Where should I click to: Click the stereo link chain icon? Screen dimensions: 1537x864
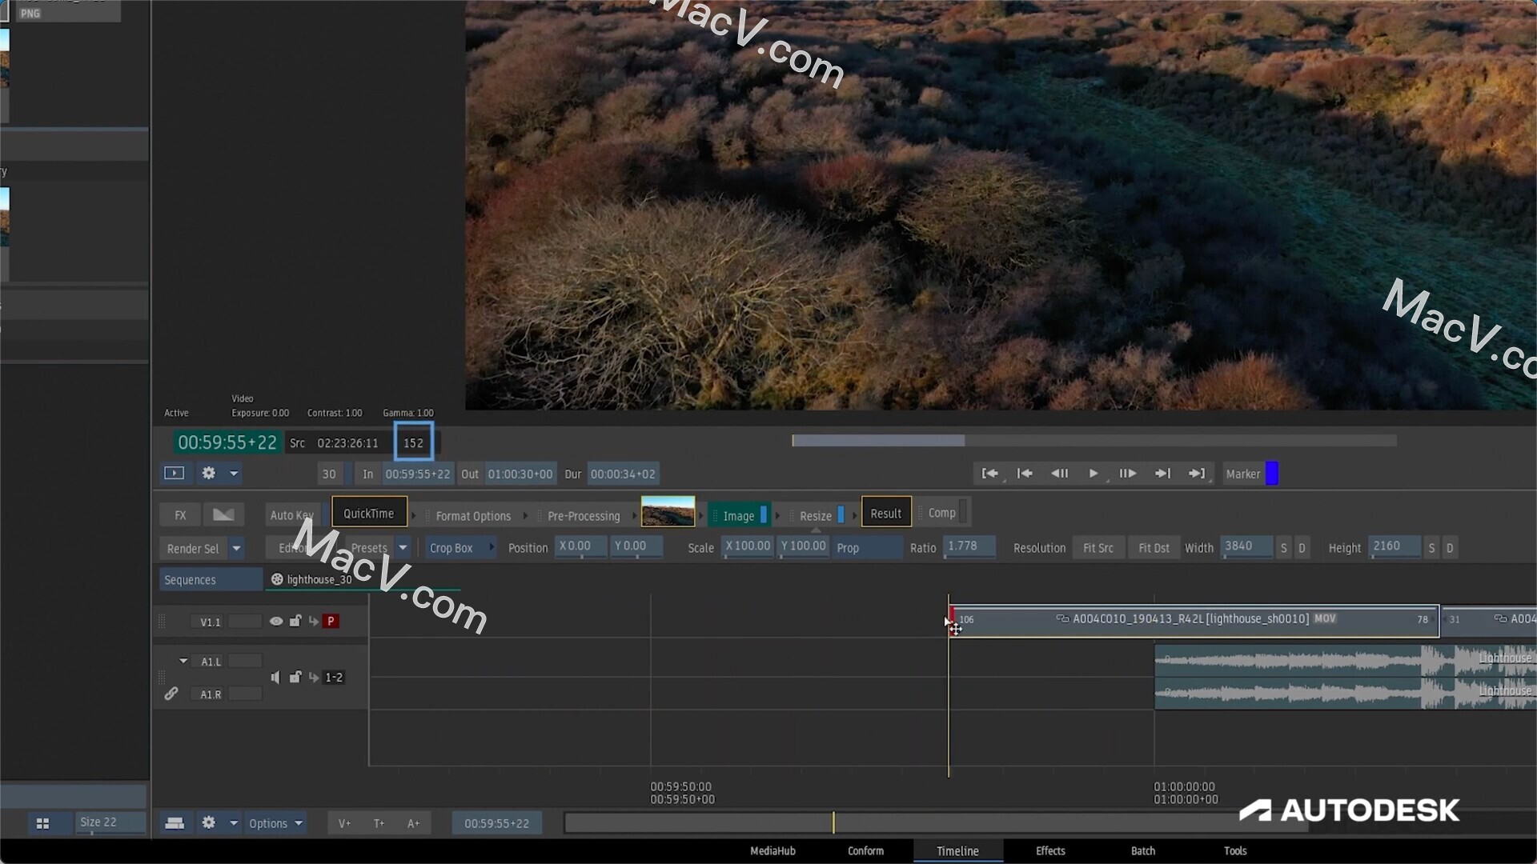click(x=171, y=694)
